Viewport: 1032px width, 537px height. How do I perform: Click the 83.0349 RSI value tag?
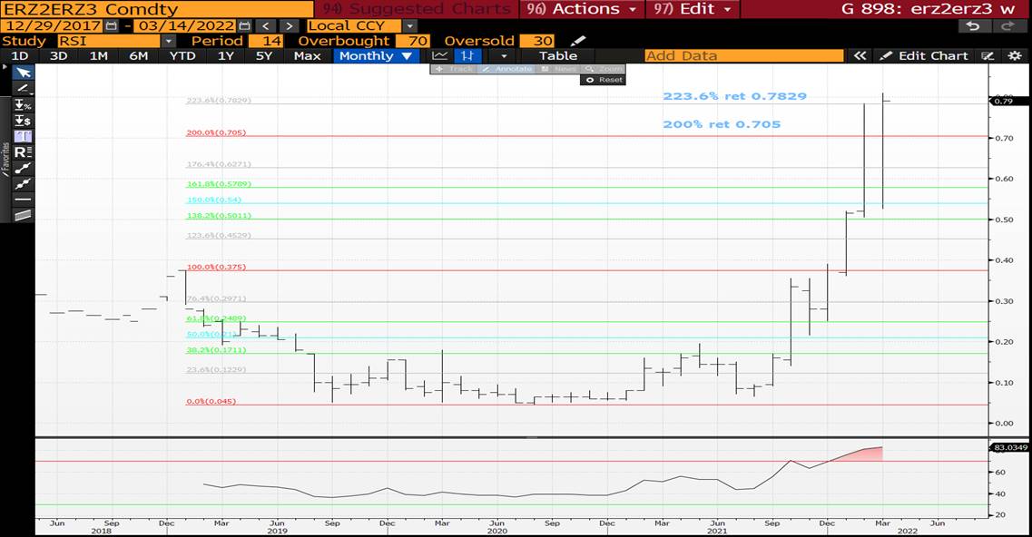1009,447
